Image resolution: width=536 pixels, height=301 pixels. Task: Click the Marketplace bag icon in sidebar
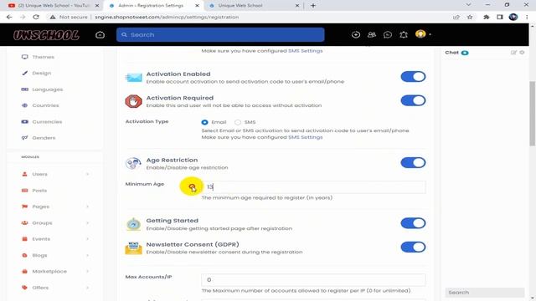point(24,271)
